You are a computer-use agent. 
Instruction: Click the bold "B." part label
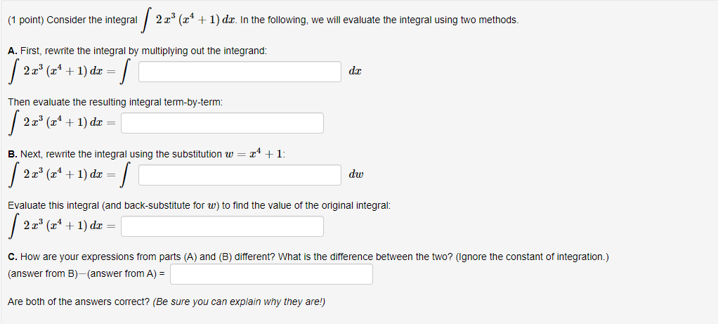pos(13,155)
